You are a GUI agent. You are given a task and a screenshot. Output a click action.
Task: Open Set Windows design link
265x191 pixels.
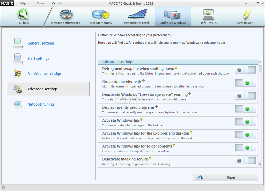point(44,74)
